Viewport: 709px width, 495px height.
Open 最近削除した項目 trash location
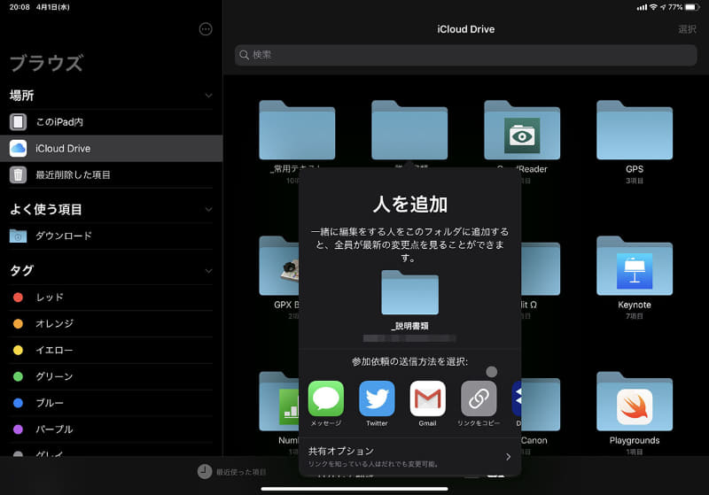point(111,174)
